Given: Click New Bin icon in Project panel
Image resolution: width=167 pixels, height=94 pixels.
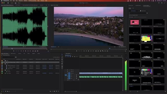Looking at the screenshot, I should [x=54, y=91].
